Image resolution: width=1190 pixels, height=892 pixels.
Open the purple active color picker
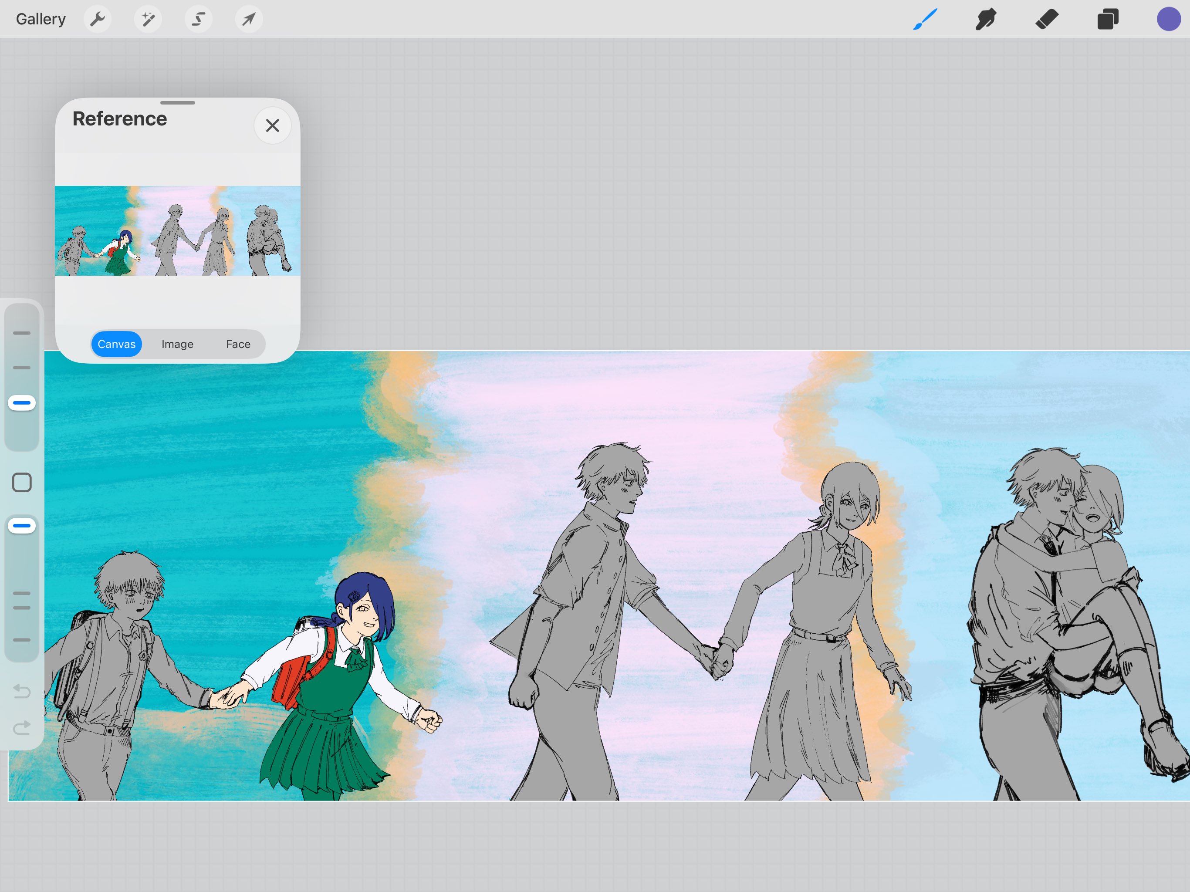[1168, 19]
